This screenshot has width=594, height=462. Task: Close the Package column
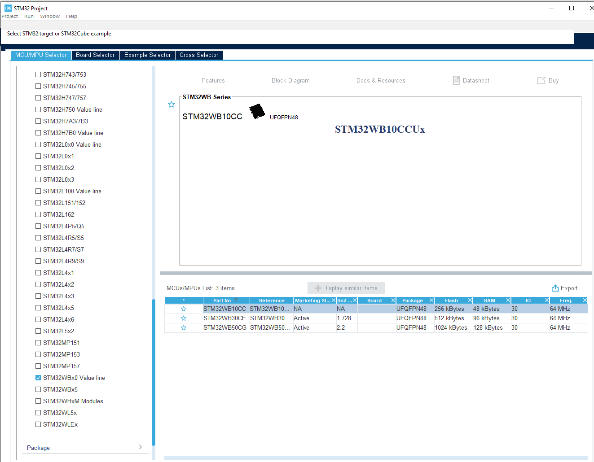tap(431, 300)
